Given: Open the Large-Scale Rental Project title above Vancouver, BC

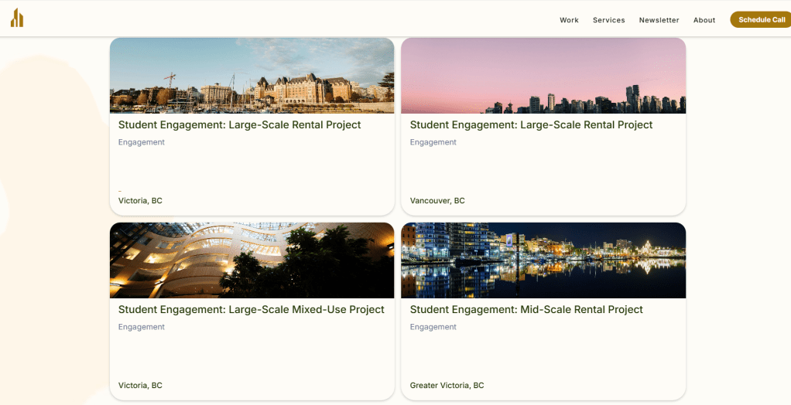Looking at the screenshot, I should (x=531, y=125).
